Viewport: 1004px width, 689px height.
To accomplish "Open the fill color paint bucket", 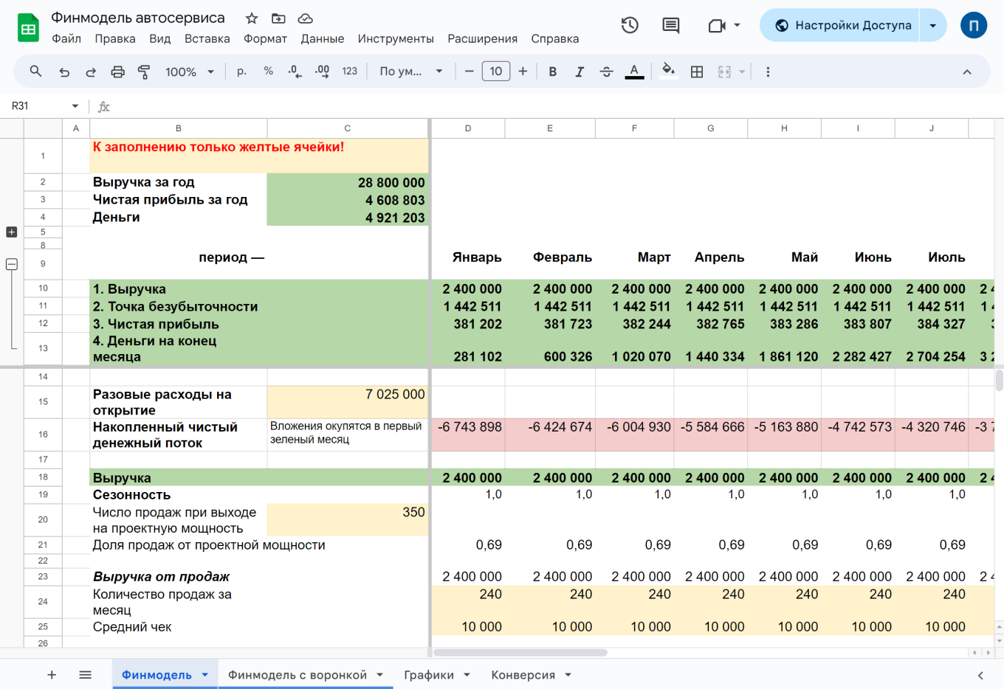I will click(x=668, y=72).
